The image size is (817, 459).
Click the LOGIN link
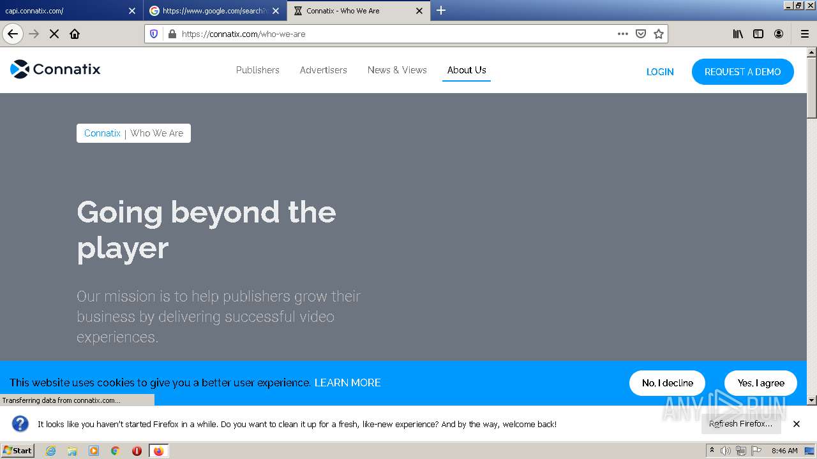(660, 72)
